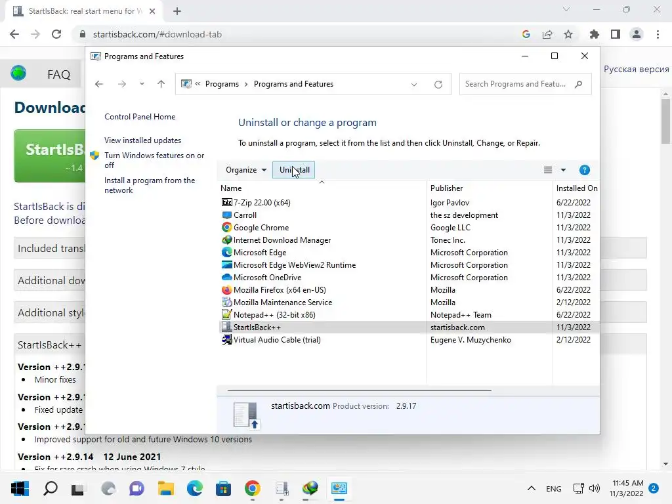Click the StartIsBack++ list icon
Viewport: 672px width, 504px height.
pyautogui.click(x=226, y=327)
